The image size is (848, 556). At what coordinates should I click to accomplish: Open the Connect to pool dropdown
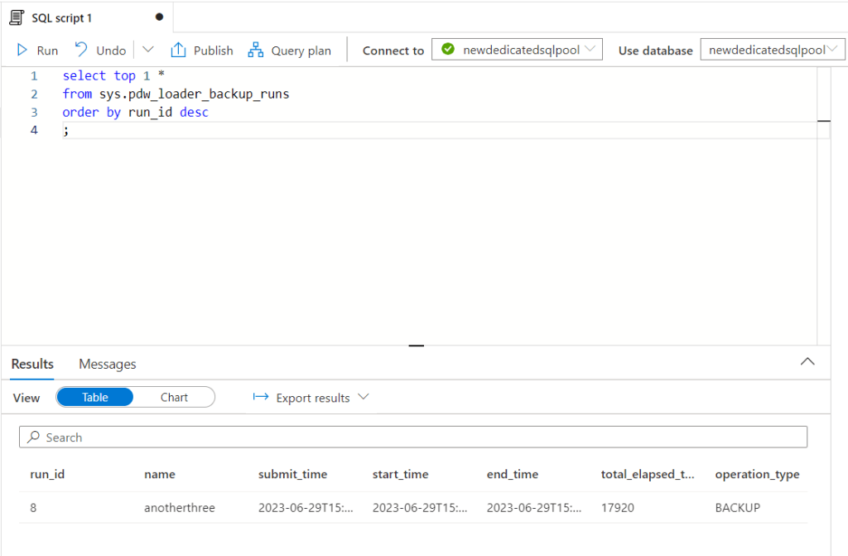point(518,50)
